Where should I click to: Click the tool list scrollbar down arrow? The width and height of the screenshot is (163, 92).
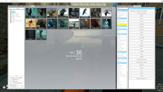coord(127,88)
